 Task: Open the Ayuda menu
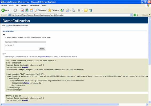click(x=44, y=6)
